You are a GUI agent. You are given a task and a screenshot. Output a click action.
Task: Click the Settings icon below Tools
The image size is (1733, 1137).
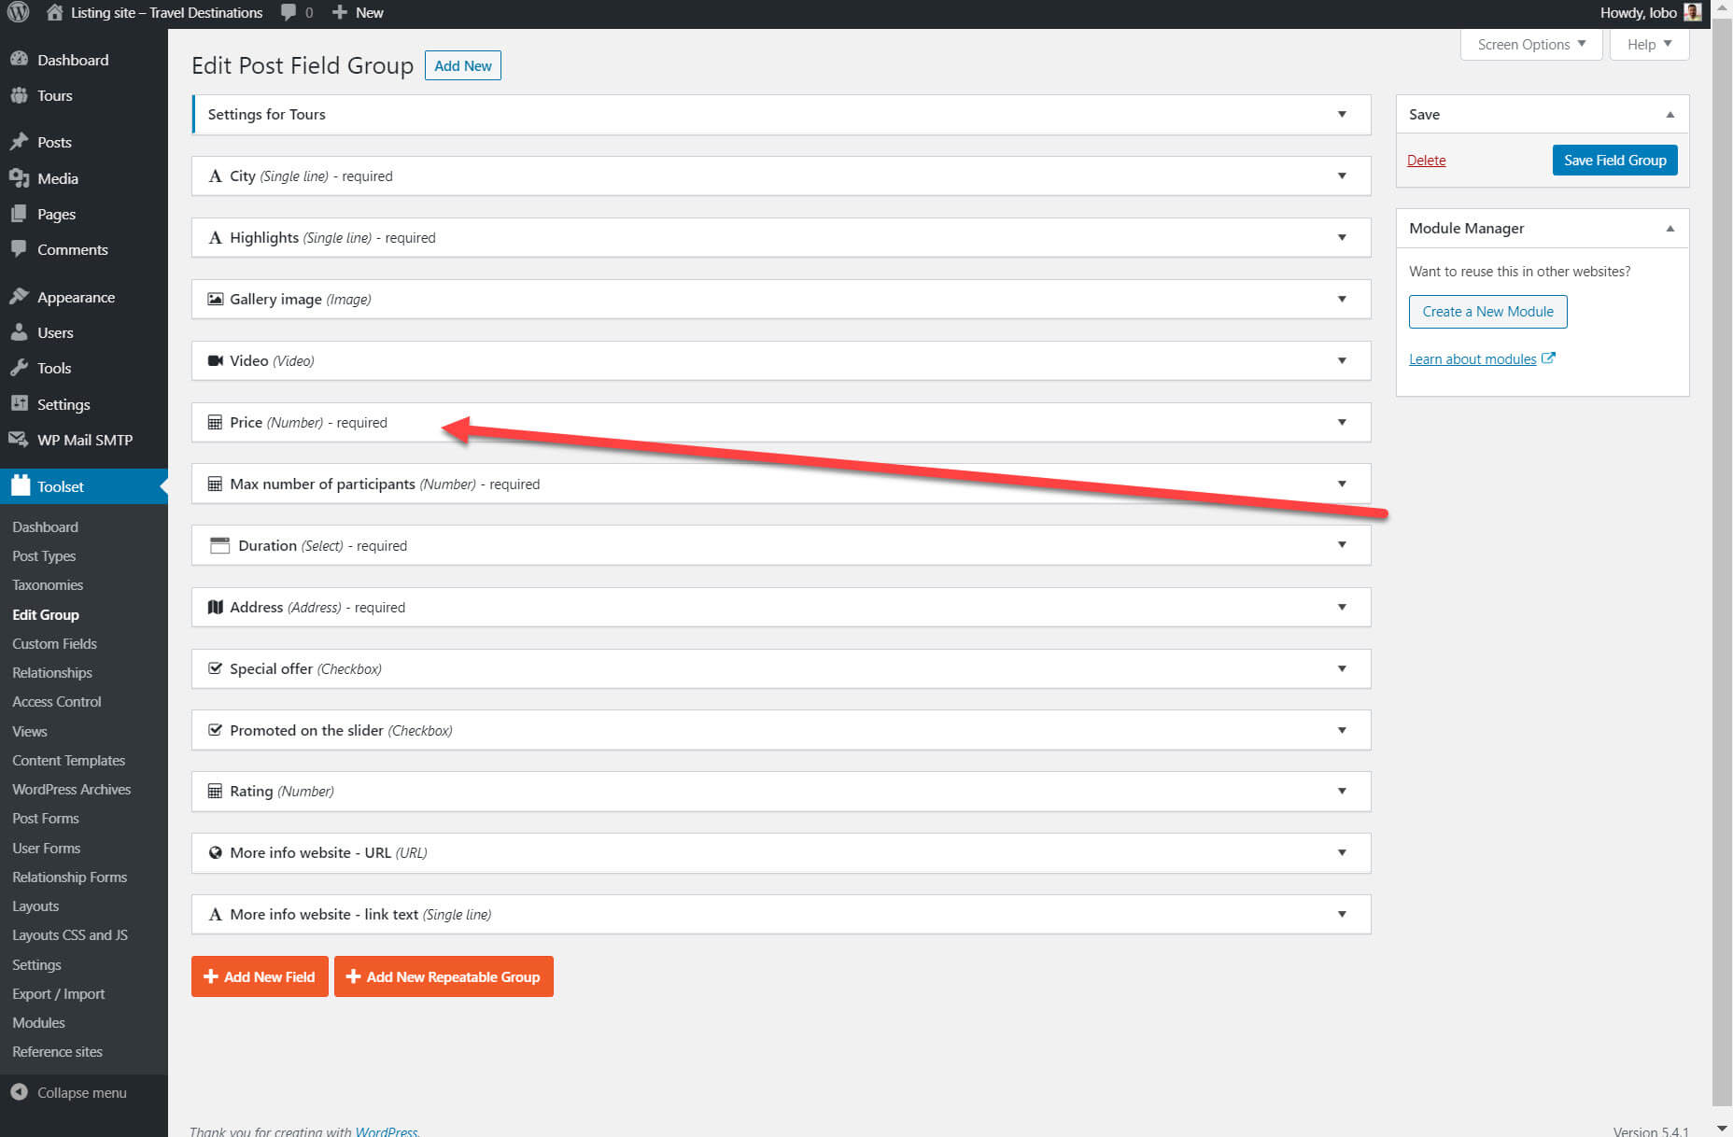(19, 403)
